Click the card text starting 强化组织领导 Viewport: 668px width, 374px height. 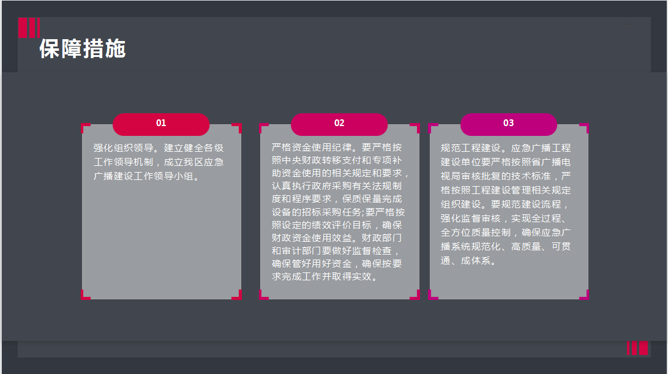tap(159, 162)
